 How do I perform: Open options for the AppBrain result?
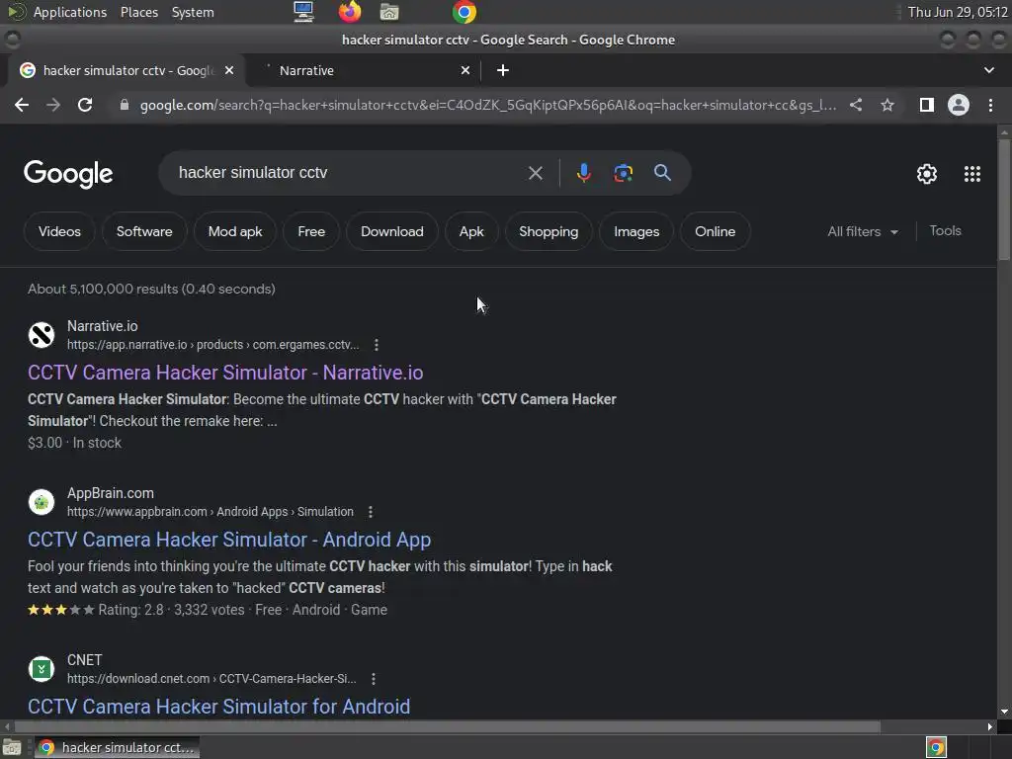[371, 512]
